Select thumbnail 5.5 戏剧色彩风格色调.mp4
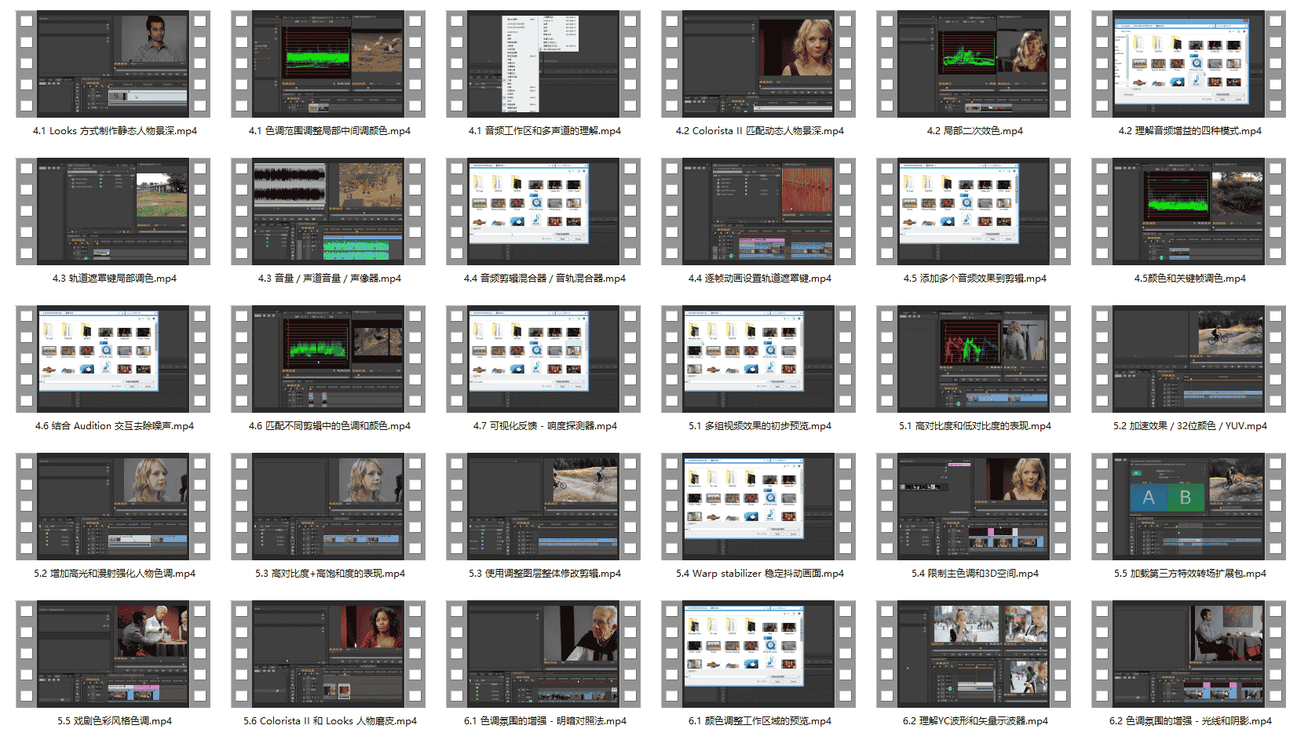This screenshot has height=729, width=1297. point(113,654)
